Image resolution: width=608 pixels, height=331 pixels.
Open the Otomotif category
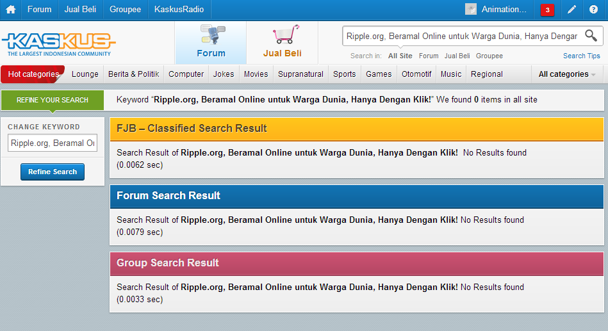point(416,74)
